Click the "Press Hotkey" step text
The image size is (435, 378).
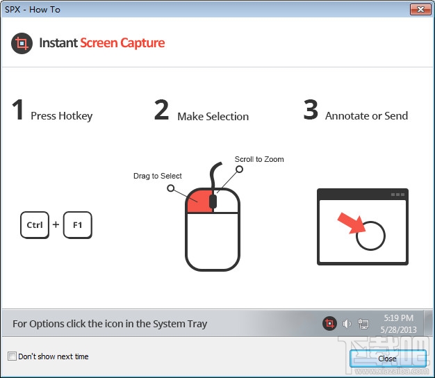click(62, 116)
